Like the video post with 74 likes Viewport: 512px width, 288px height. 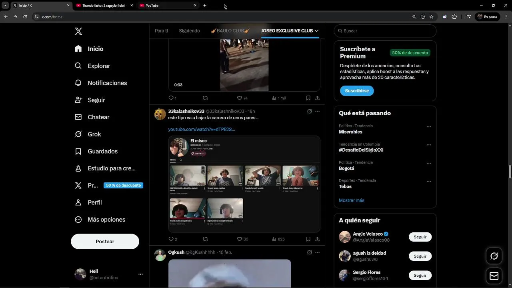pos(242,98)
